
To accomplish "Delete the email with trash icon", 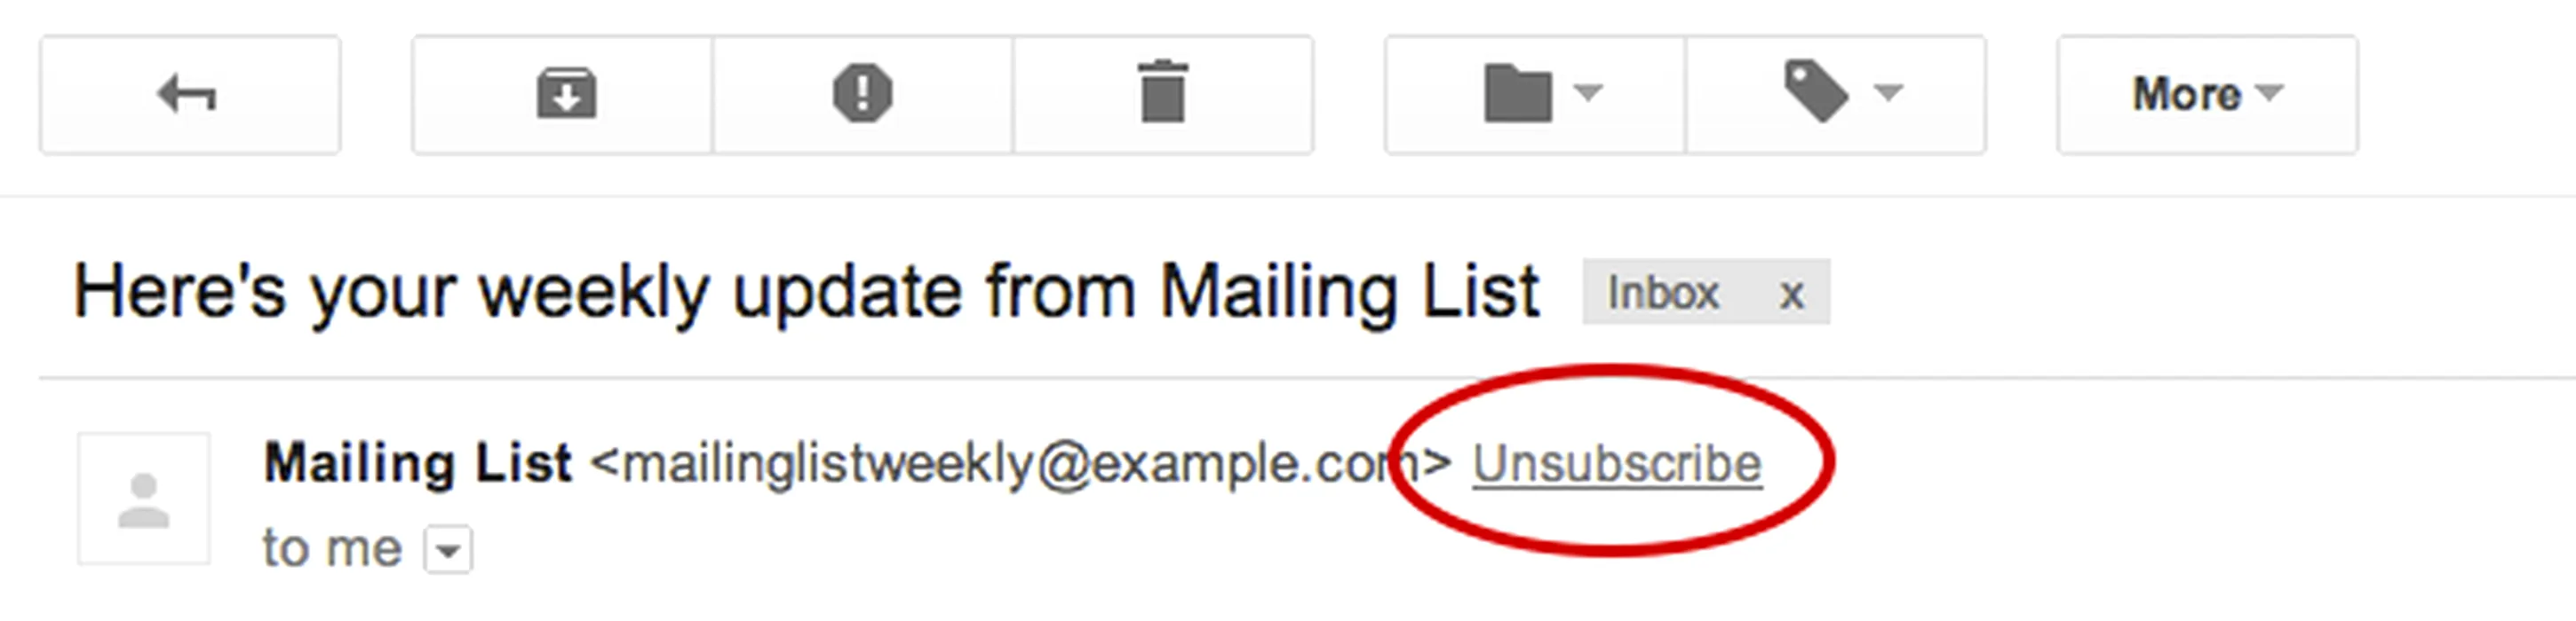I will (1163, 95).
